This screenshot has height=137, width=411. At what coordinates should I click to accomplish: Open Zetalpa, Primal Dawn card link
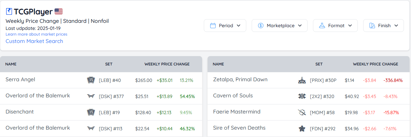tap(240, 80)
